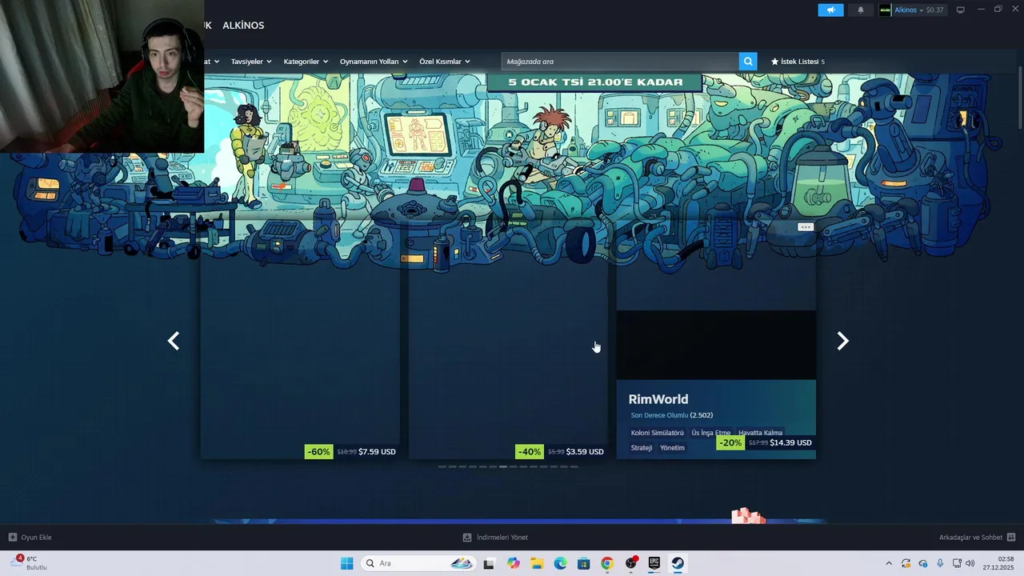Open the ALKİNOS top navigation tab
The image size is (1024, 576).
[x=243, y=26]
